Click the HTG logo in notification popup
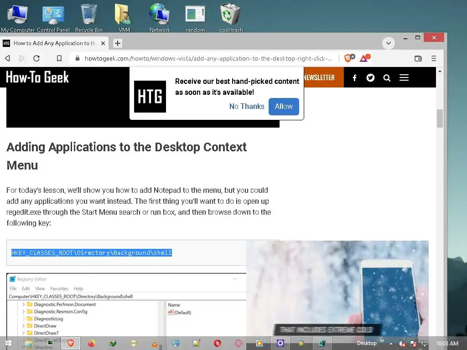Image resolution: width=467 pixels, height=350 pixels. click(150, 97)
